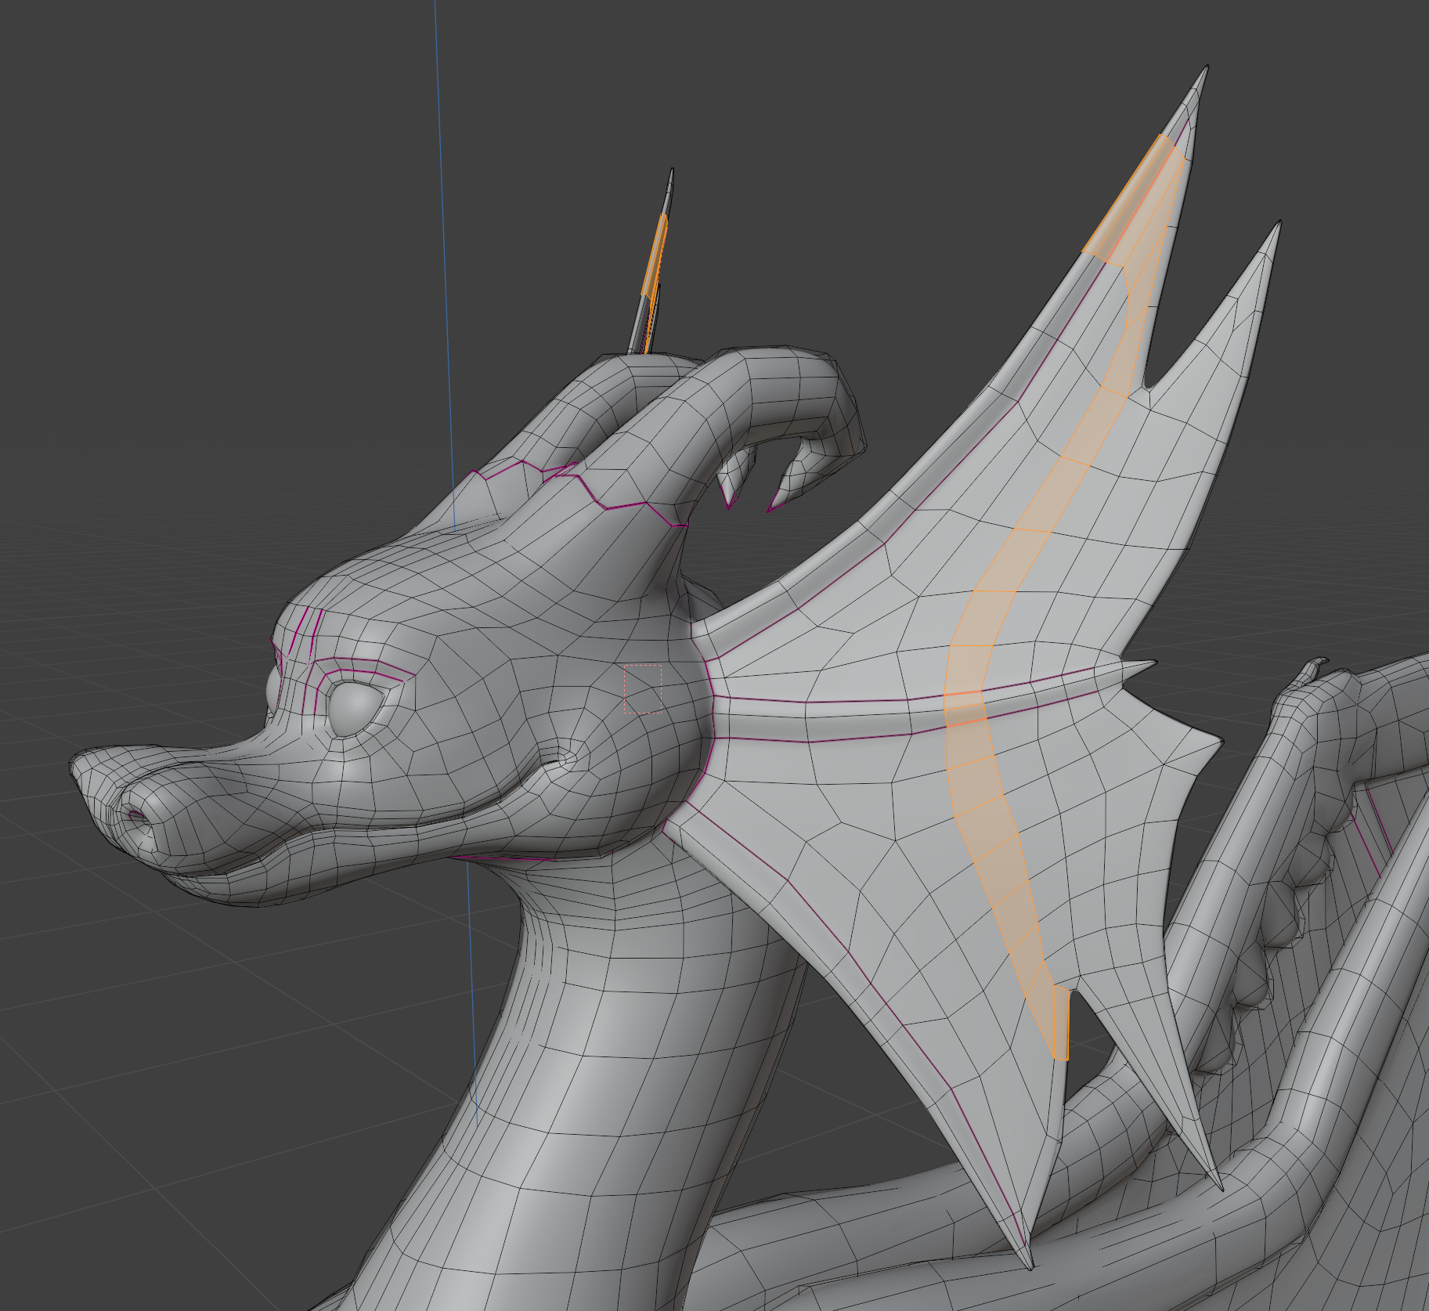Click the notch between the two upper fin spikes
The height and width of the screenshot is (1311, 1429).
tap(1148, 384)
